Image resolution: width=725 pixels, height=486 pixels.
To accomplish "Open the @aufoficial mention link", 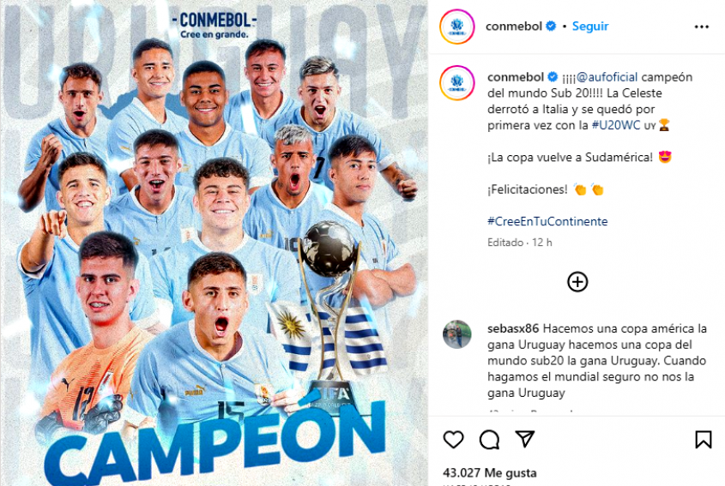I will (607, 77).
